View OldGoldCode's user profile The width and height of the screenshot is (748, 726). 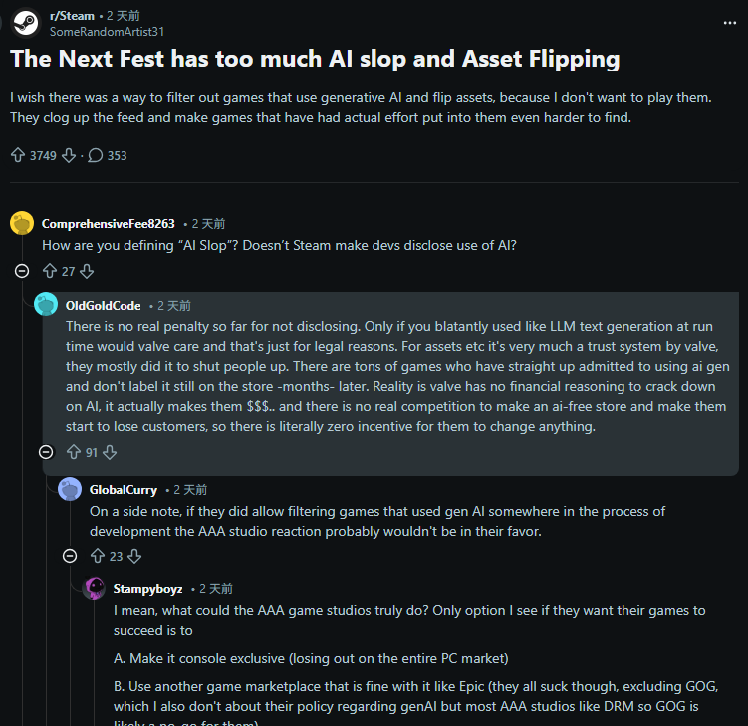click(x=103, y=306)
